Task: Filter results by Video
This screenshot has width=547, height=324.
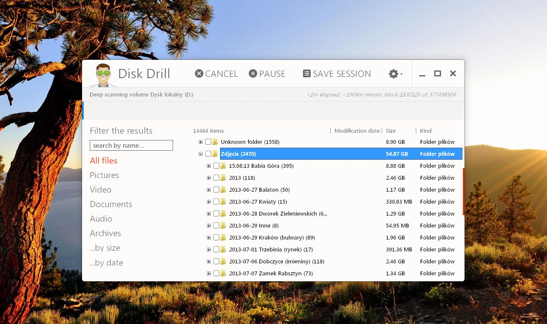Action: (x=100, y=190)
